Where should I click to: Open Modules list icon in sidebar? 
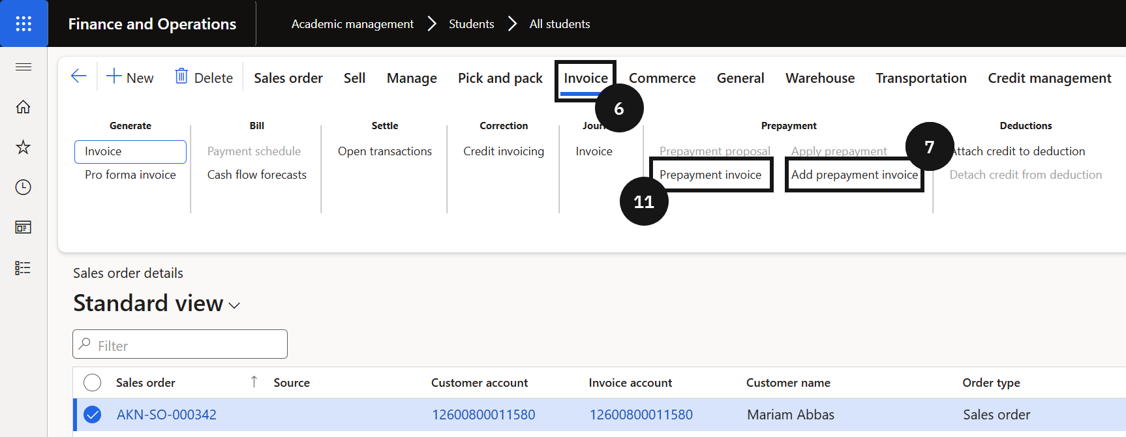(23, 268)
